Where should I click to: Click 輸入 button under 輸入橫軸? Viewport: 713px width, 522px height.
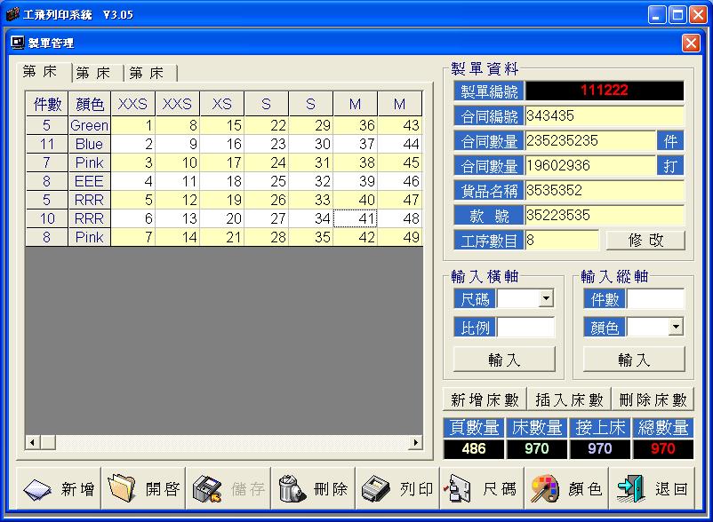(x=504, y=360)
